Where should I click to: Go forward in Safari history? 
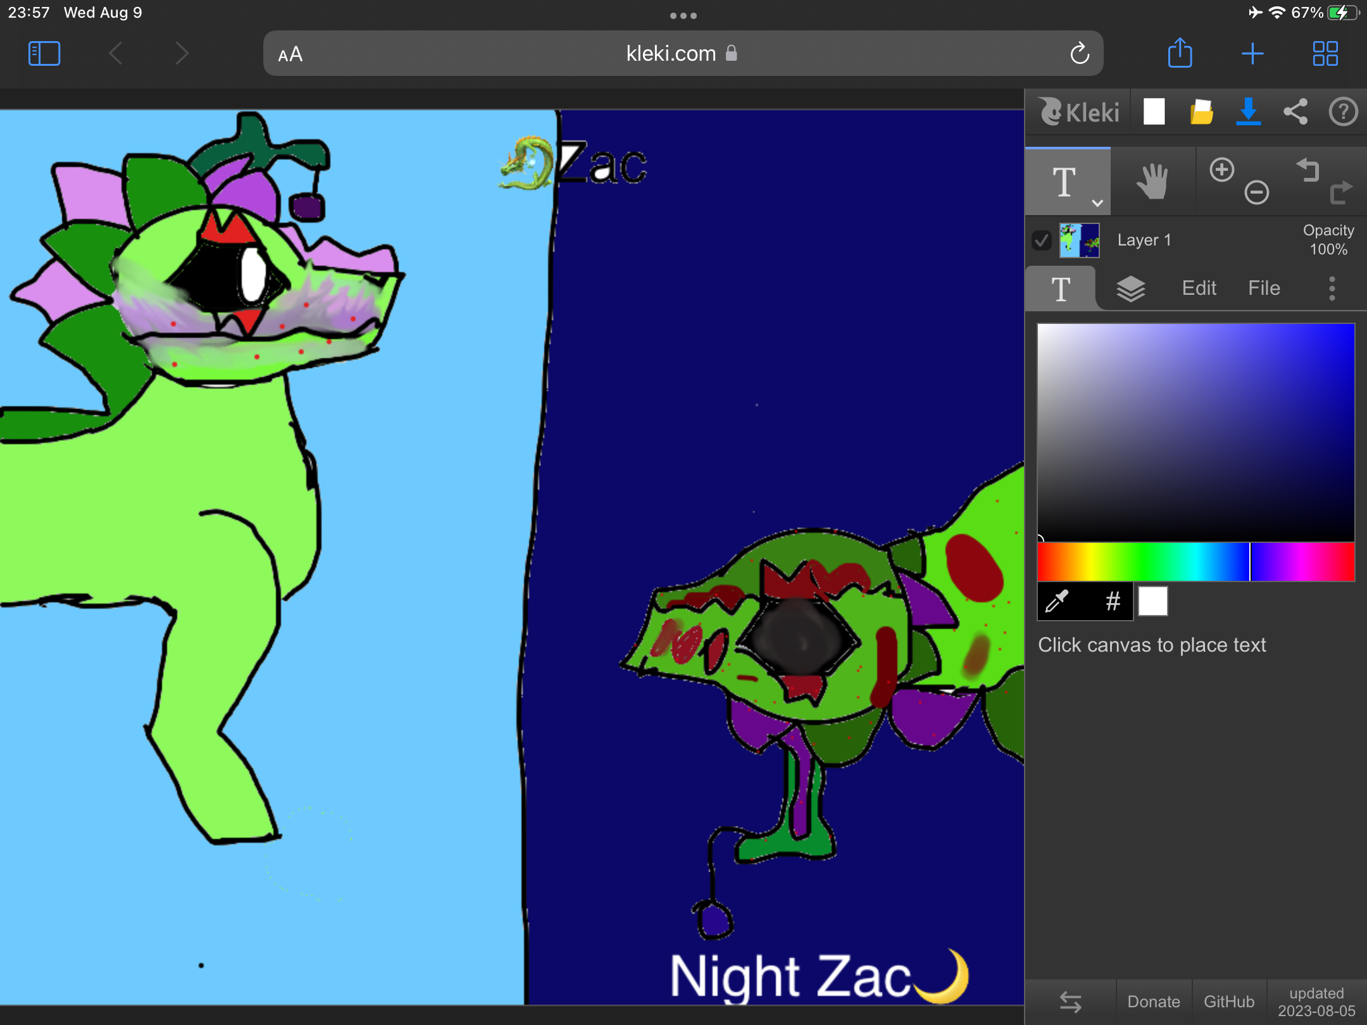182,54
